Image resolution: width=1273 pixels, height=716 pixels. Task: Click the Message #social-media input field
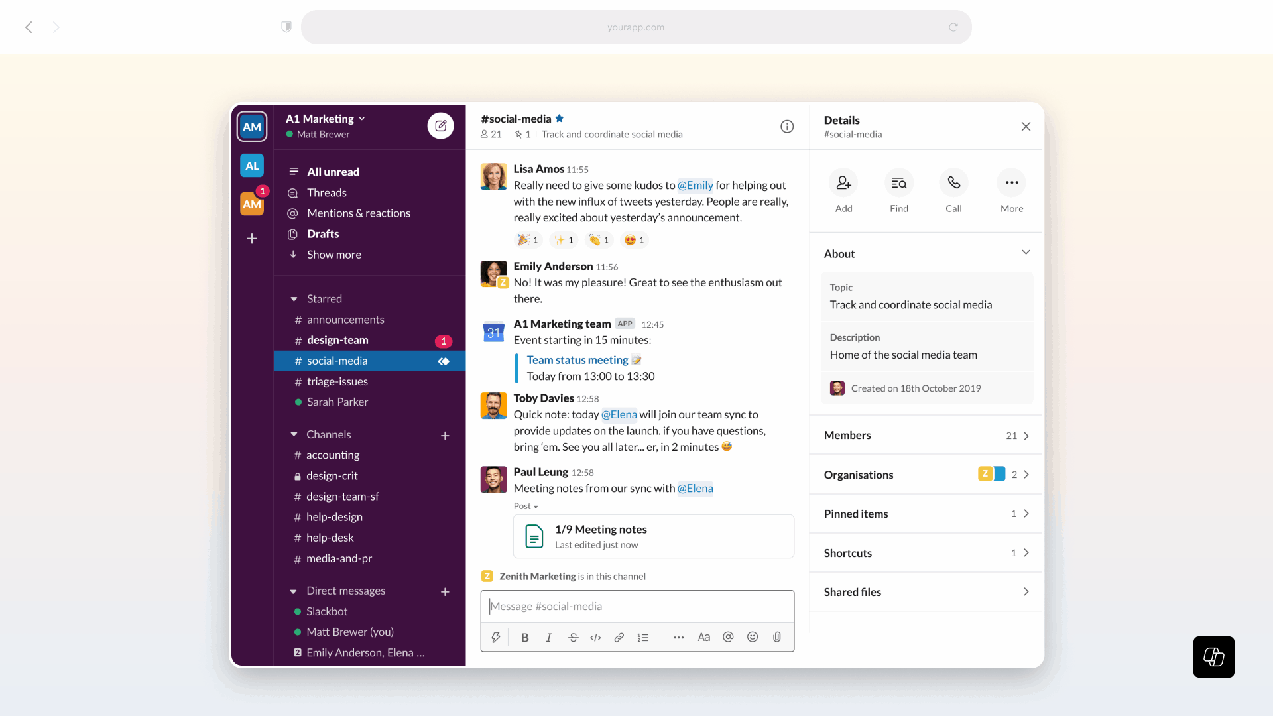pos(636,606)
